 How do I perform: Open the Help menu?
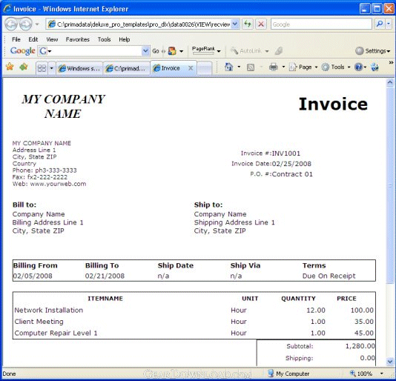125,39
